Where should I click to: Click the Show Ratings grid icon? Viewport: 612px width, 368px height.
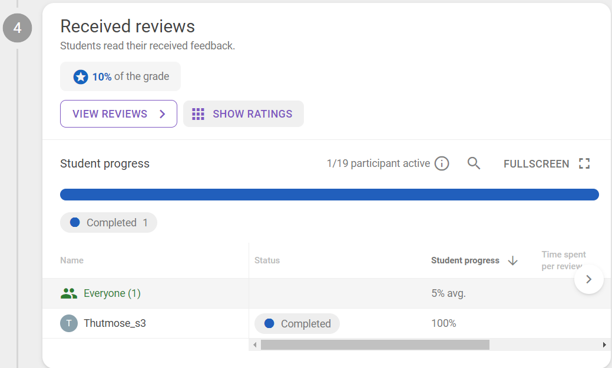(199, 114)
